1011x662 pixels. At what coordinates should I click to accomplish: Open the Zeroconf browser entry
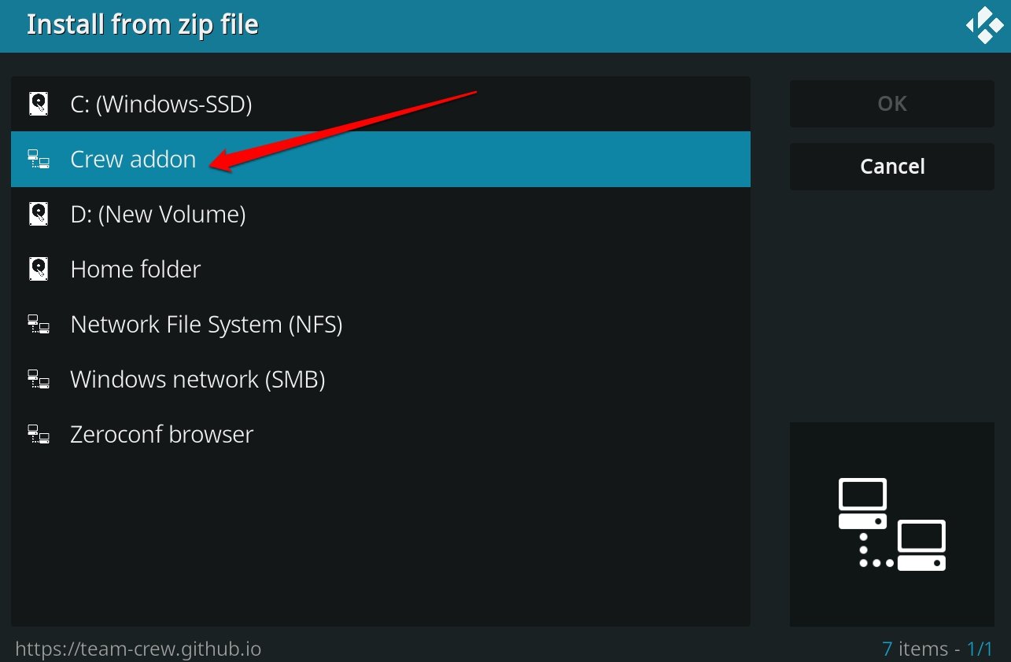click(381, 434)
